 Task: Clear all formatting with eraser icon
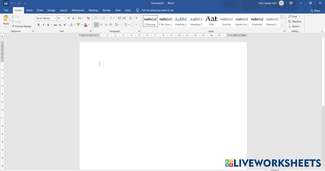tap(88, 18)
